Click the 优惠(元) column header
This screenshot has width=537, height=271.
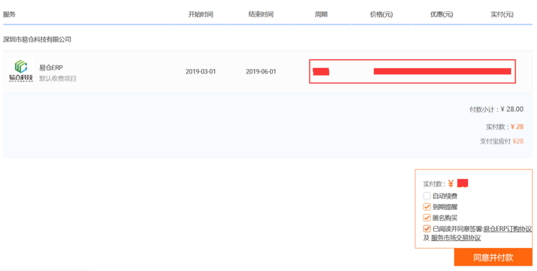point(442,14)
